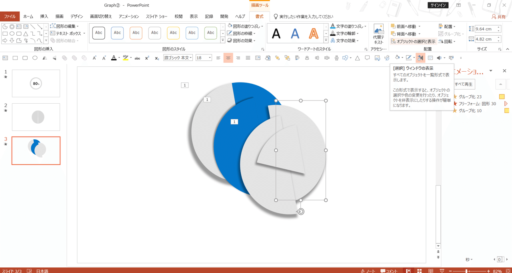512x273 pixels.
Task: Click the animation pane icon in toolbar
Action: click(x=420, y=58)
